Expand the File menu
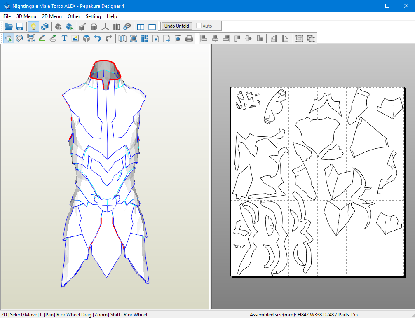415x318 pixels. pos(7,16)
